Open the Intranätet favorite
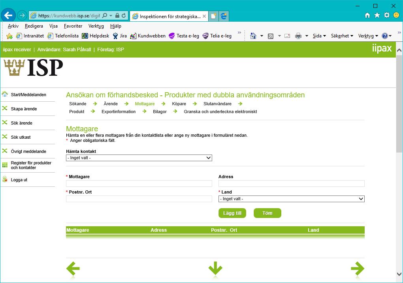Screen dimensions: 403x283 point(30,36)
